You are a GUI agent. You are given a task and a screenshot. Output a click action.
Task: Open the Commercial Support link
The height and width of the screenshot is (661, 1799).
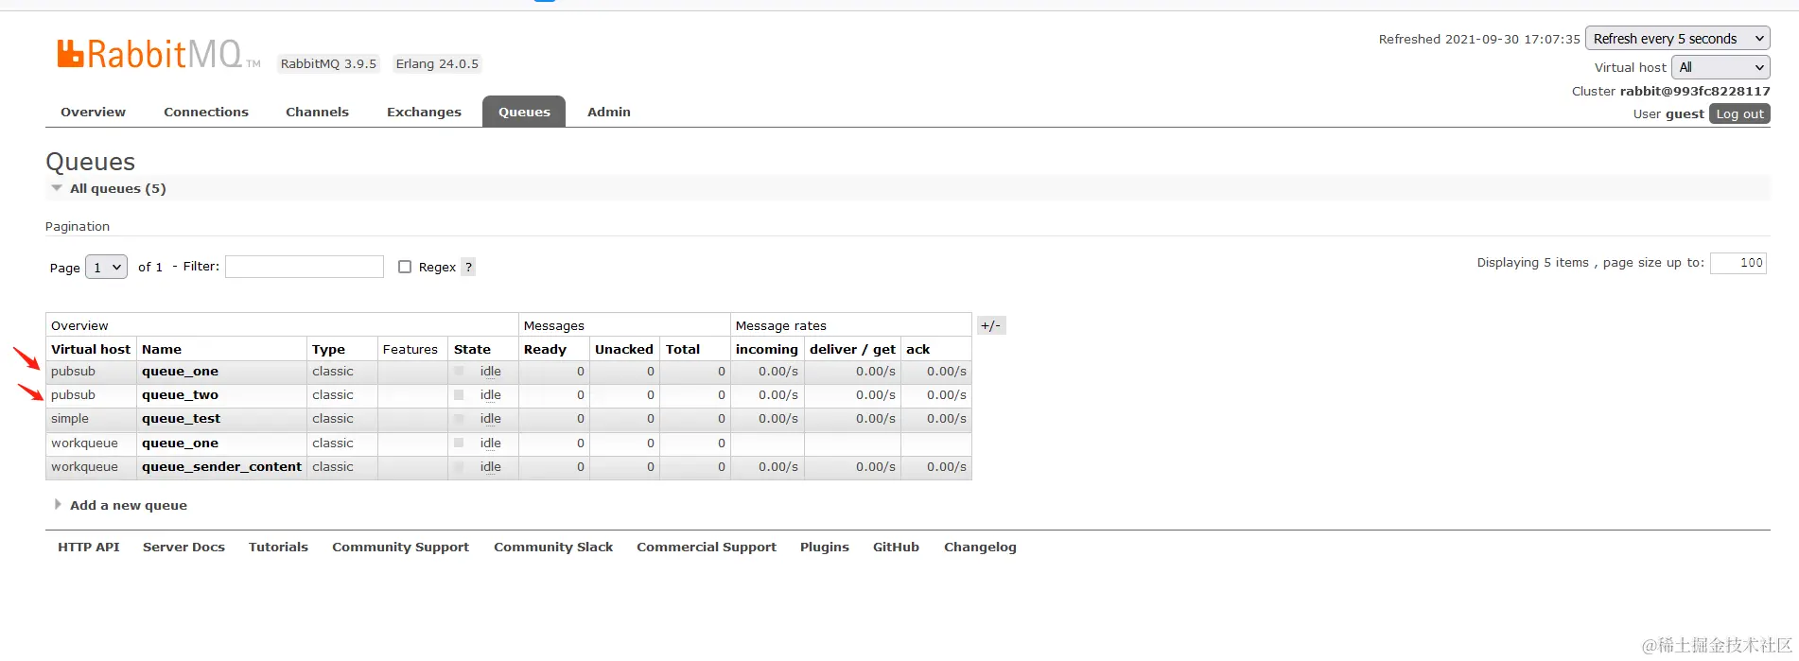click(707, 547)
